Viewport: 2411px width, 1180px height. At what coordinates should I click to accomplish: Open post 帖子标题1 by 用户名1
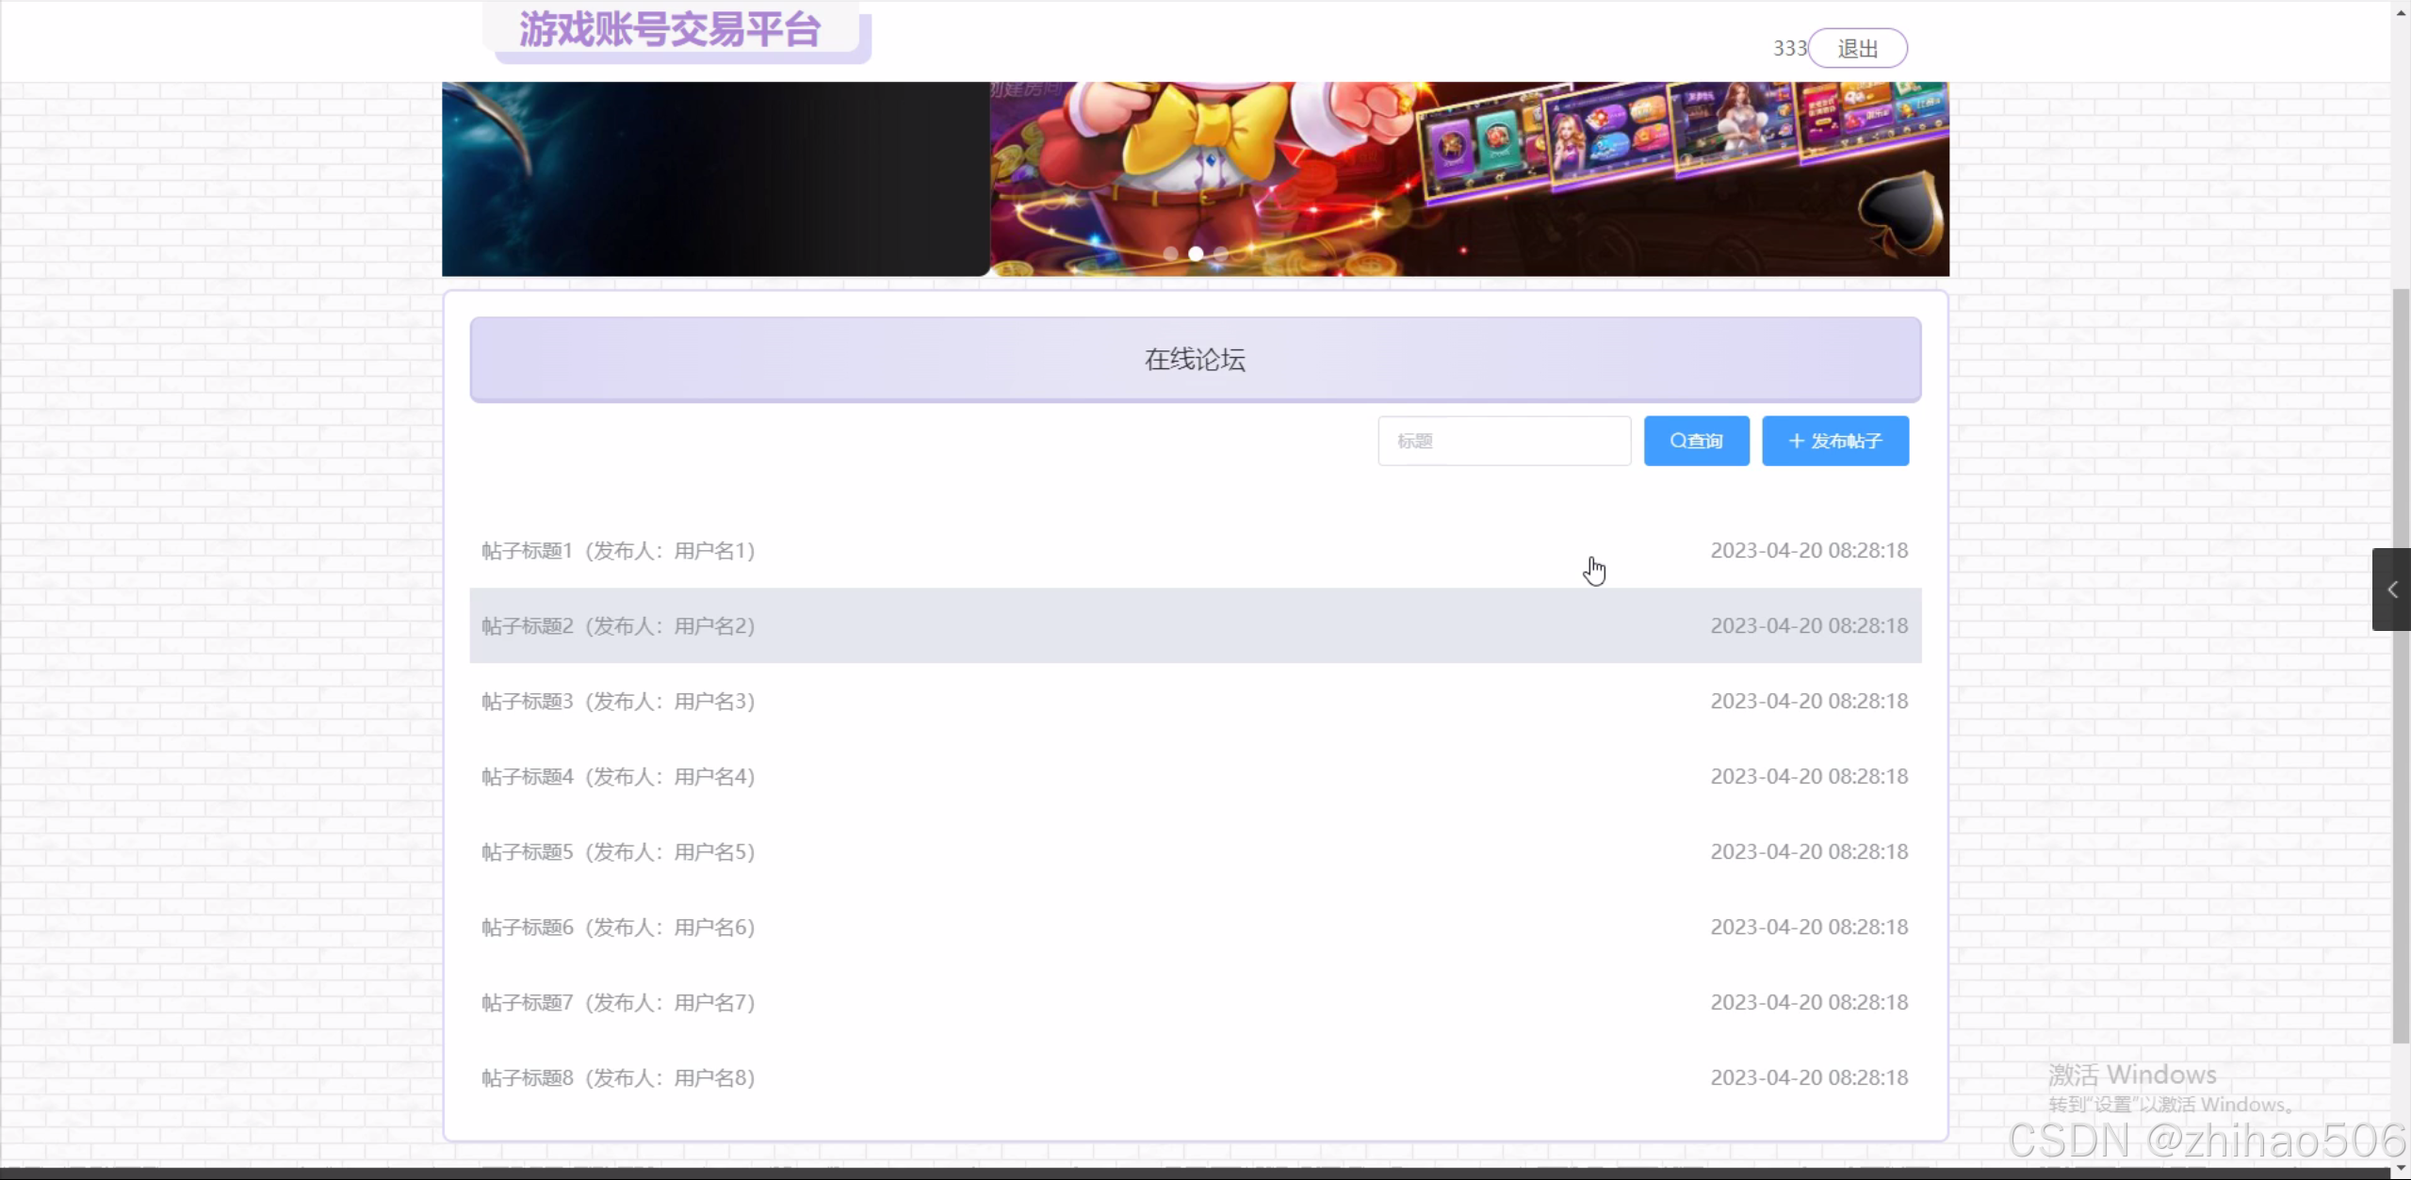(618, 551)
